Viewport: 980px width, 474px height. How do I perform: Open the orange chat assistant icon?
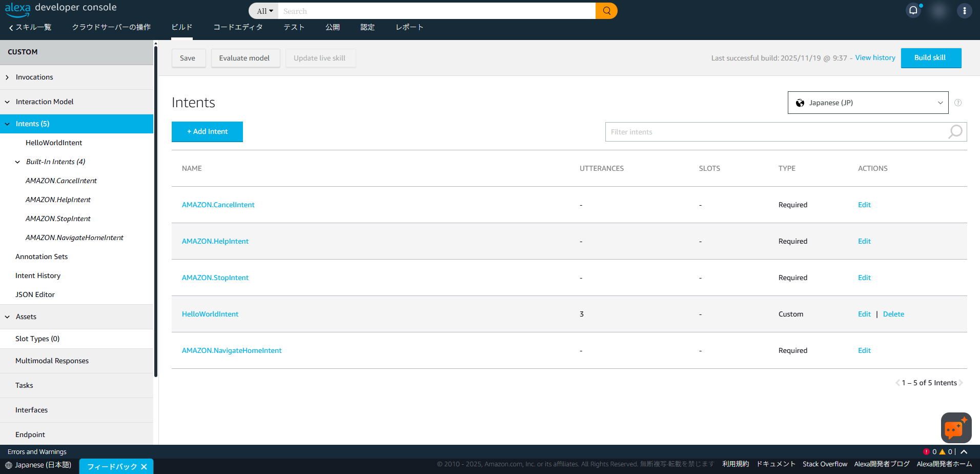[x=956, y=428]
